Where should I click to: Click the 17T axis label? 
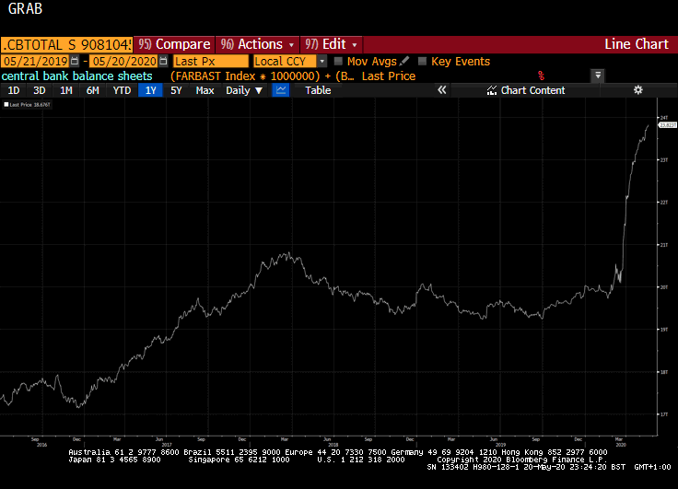tap(664, 414)
